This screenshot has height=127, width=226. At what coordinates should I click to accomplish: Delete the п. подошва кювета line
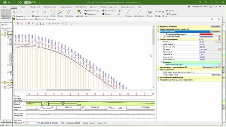[x=219, y=37]
